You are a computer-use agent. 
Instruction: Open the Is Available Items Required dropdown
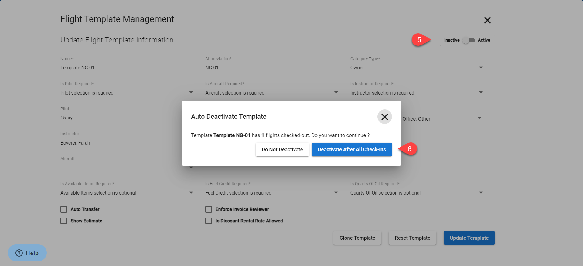[x=127, y=193]
